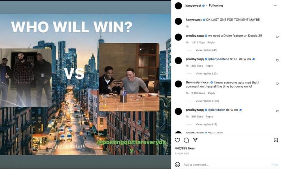Like the post with the heart icon

click(x=177, y=140)
